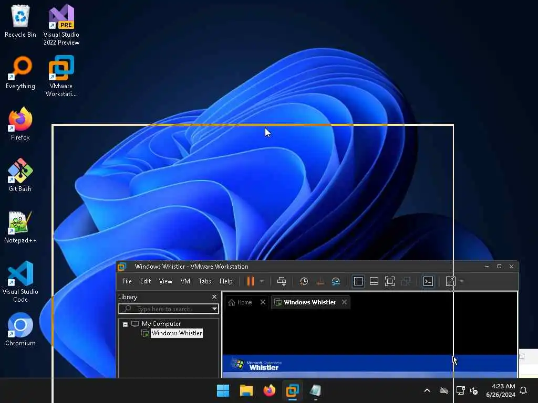Click the VMware Workstation taskbar icon
The height and width of the screenshot is (403, 538).
(x=292, y=390)
